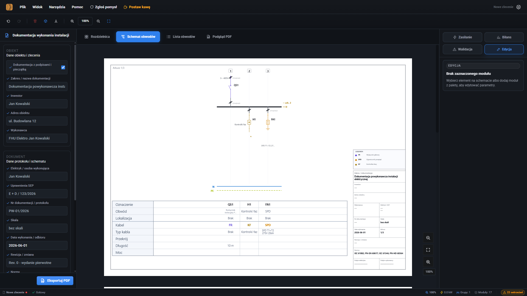The image size is (527, 296).
Task: Click the Wykonawca input field
Action: 37,138
